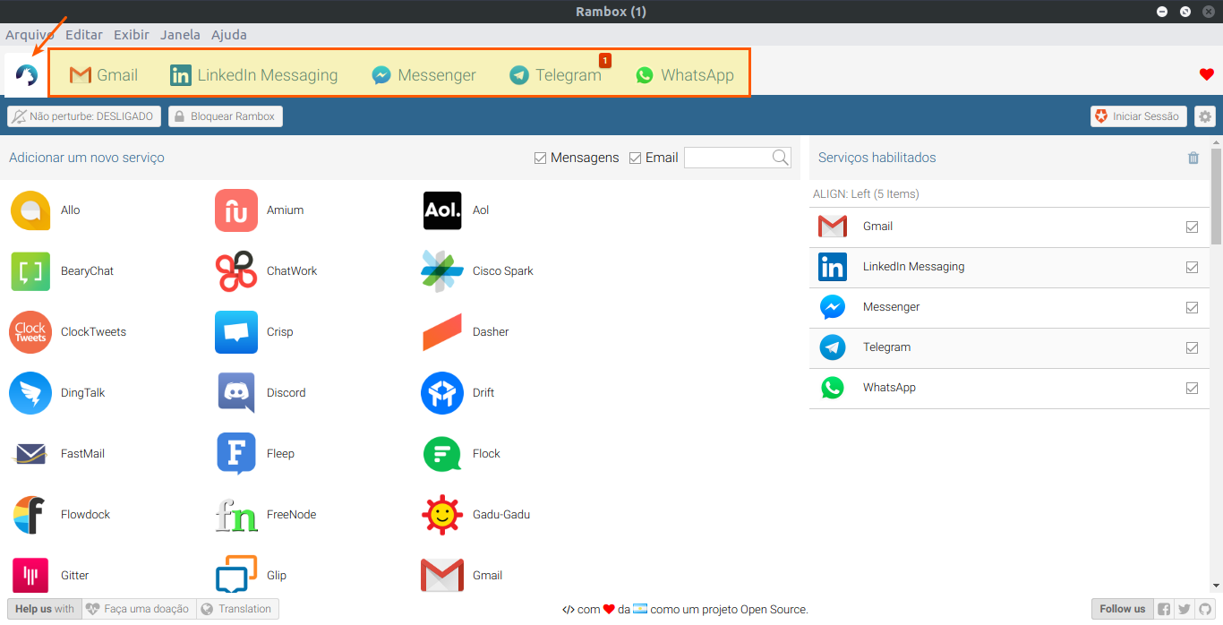Open the Rambox home tab icon
The width and height of the screenshot is (1223, 625).
(26, 75)
